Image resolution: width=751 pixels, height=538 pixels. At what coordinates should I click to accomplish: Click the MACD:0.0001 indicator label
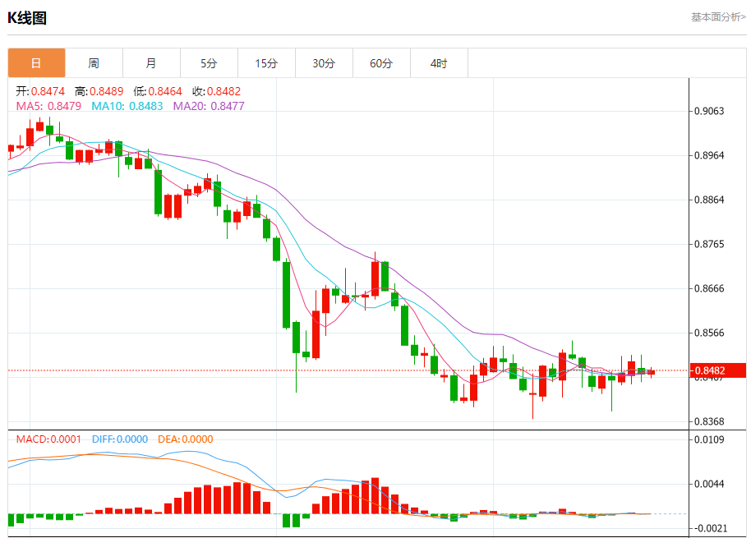[48, 439]
